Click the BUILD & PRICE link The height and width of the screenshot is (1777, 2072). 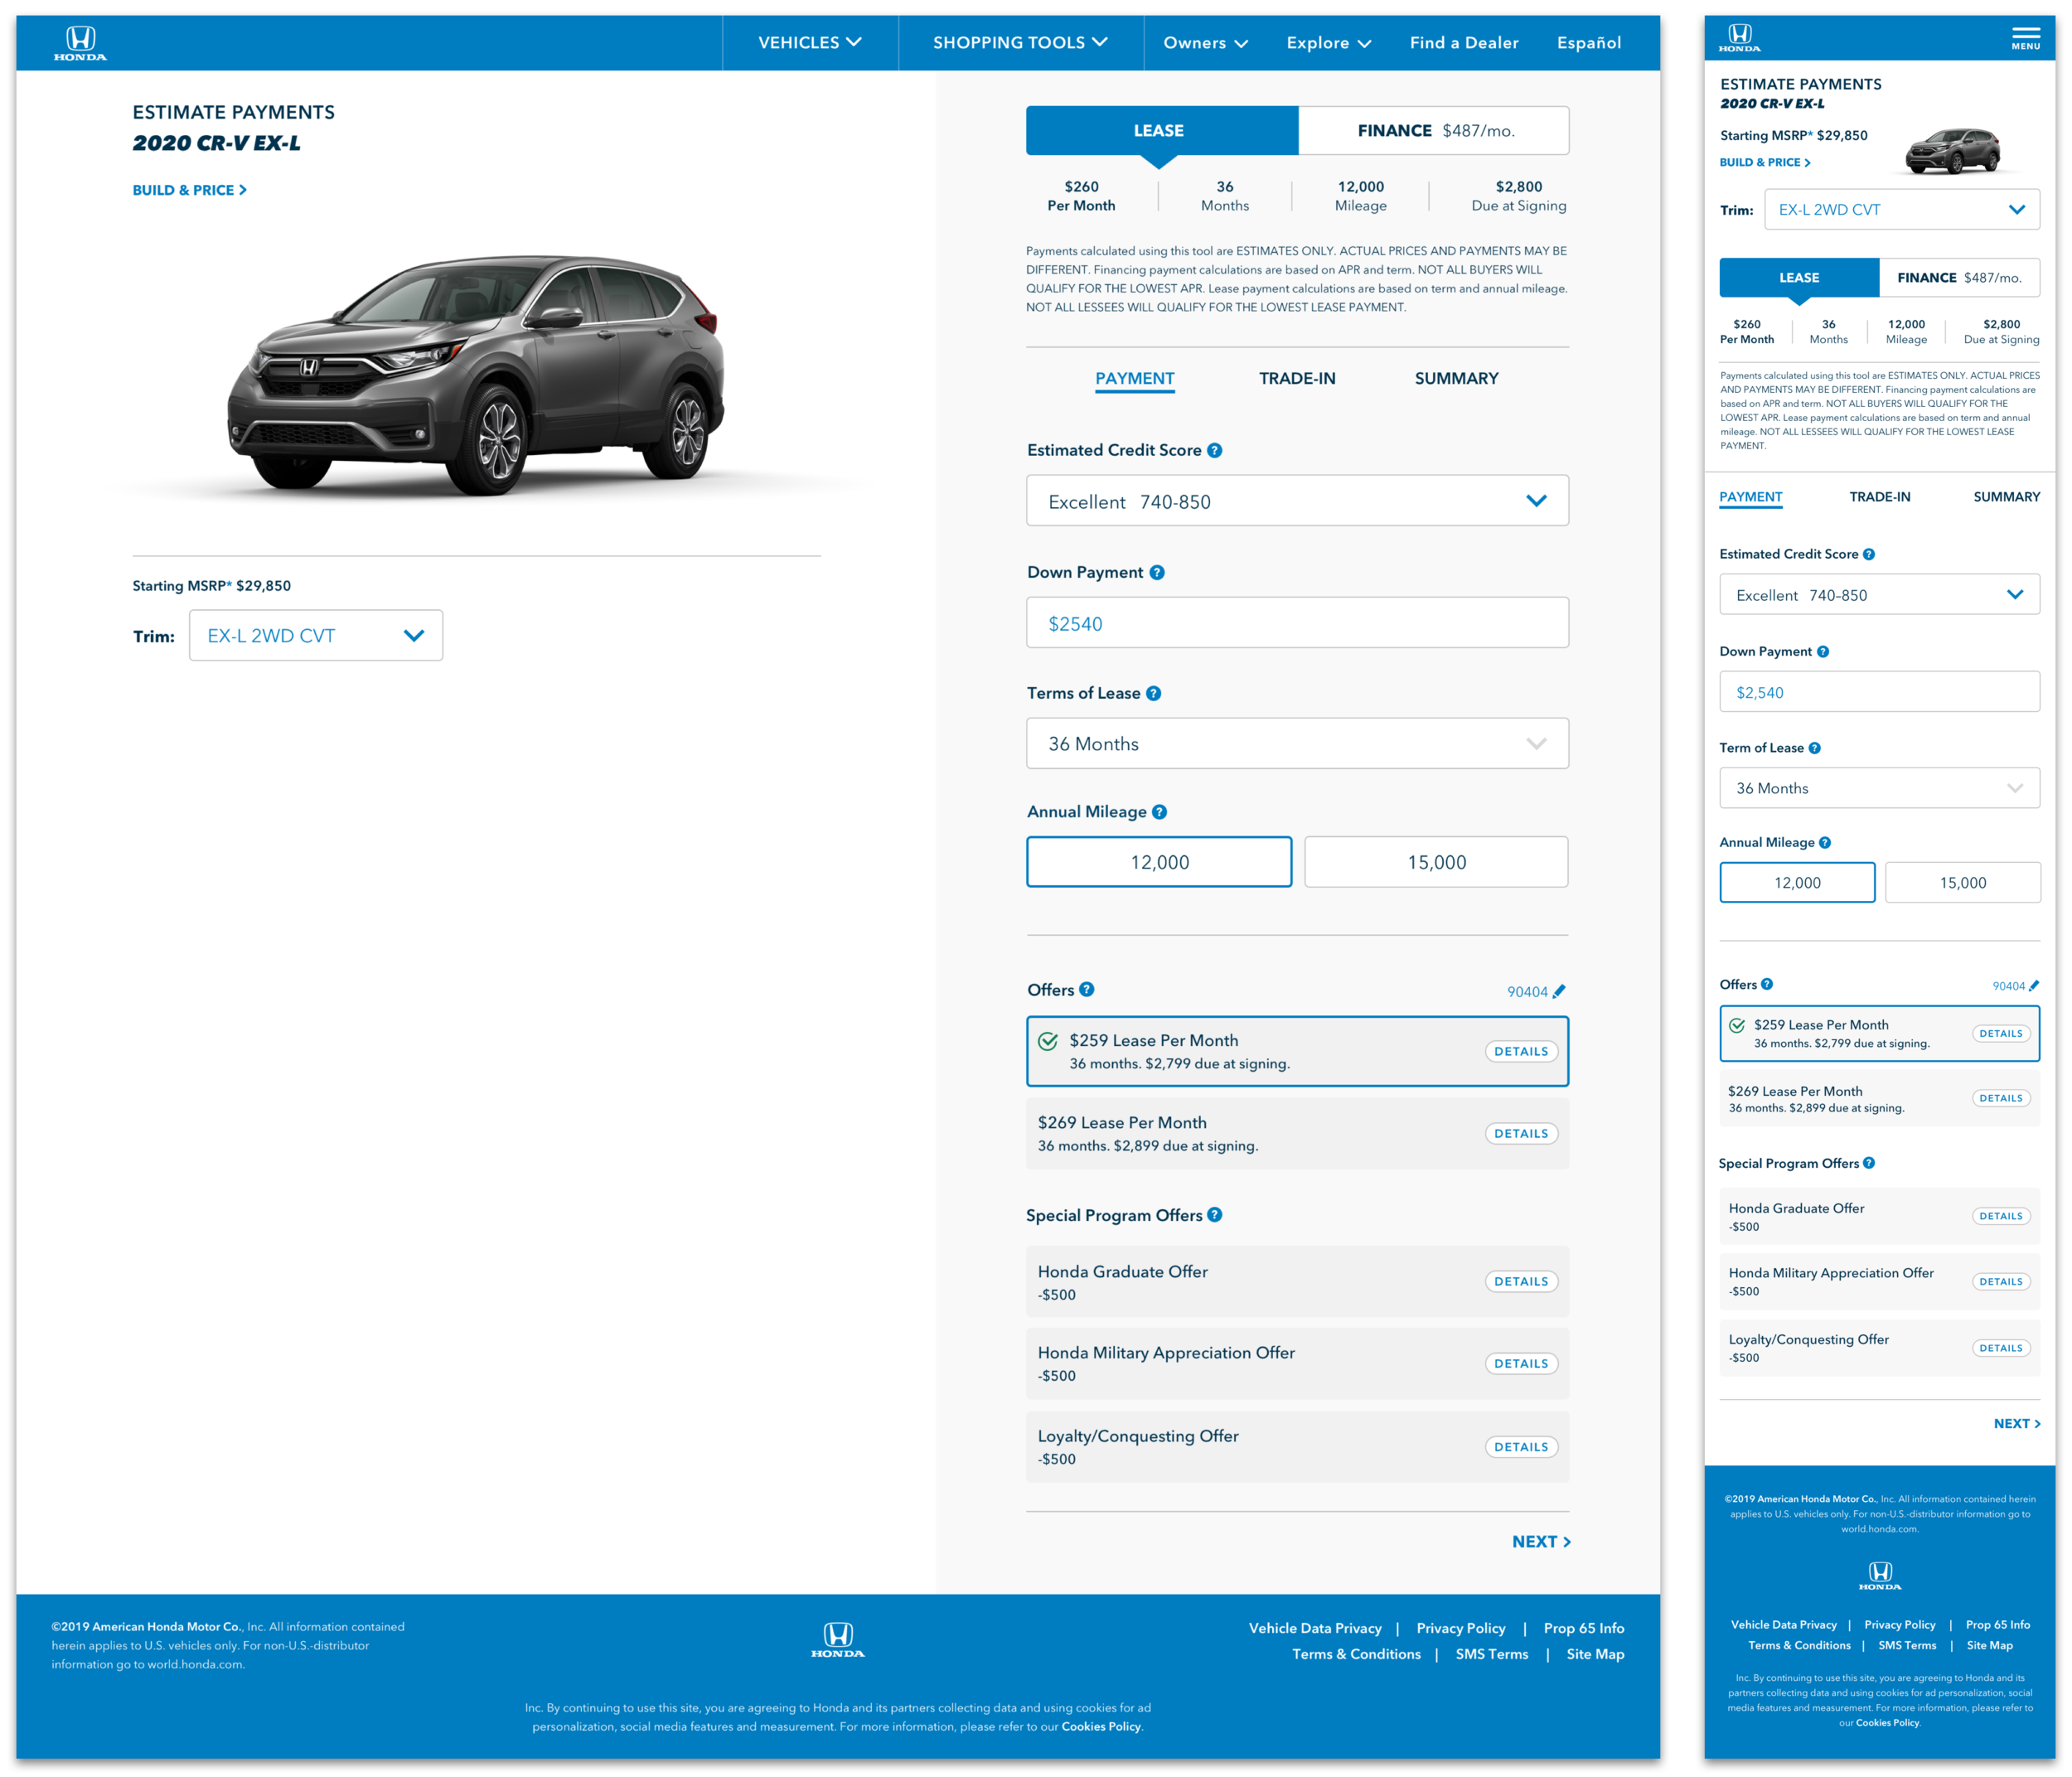(x=189, y=190)
